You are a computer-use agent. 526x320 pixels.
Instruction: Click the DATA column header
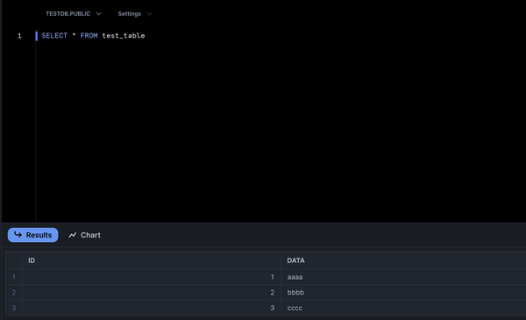coord(403,260)
